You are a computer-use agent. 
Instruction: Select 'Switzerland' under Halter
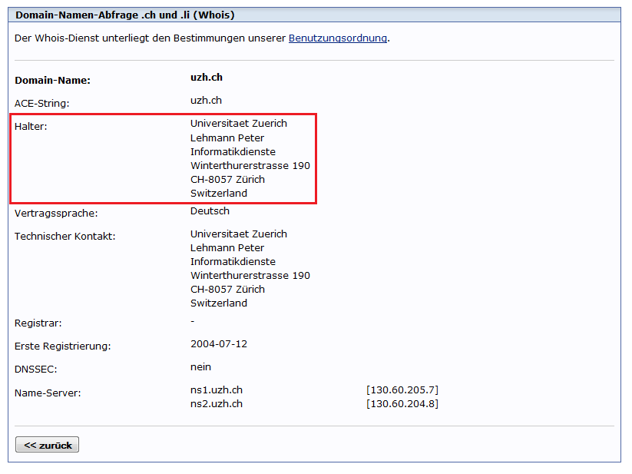point(219,193)
